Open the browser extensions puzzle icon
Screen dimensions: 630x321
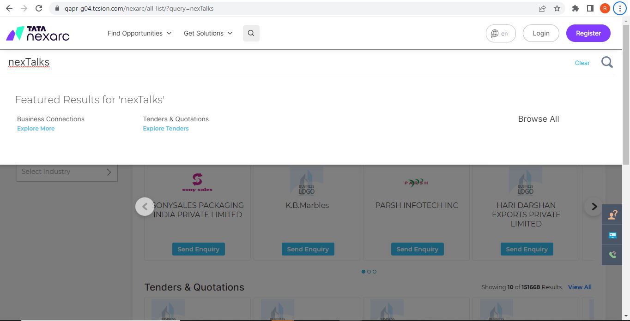click(575, 8)
